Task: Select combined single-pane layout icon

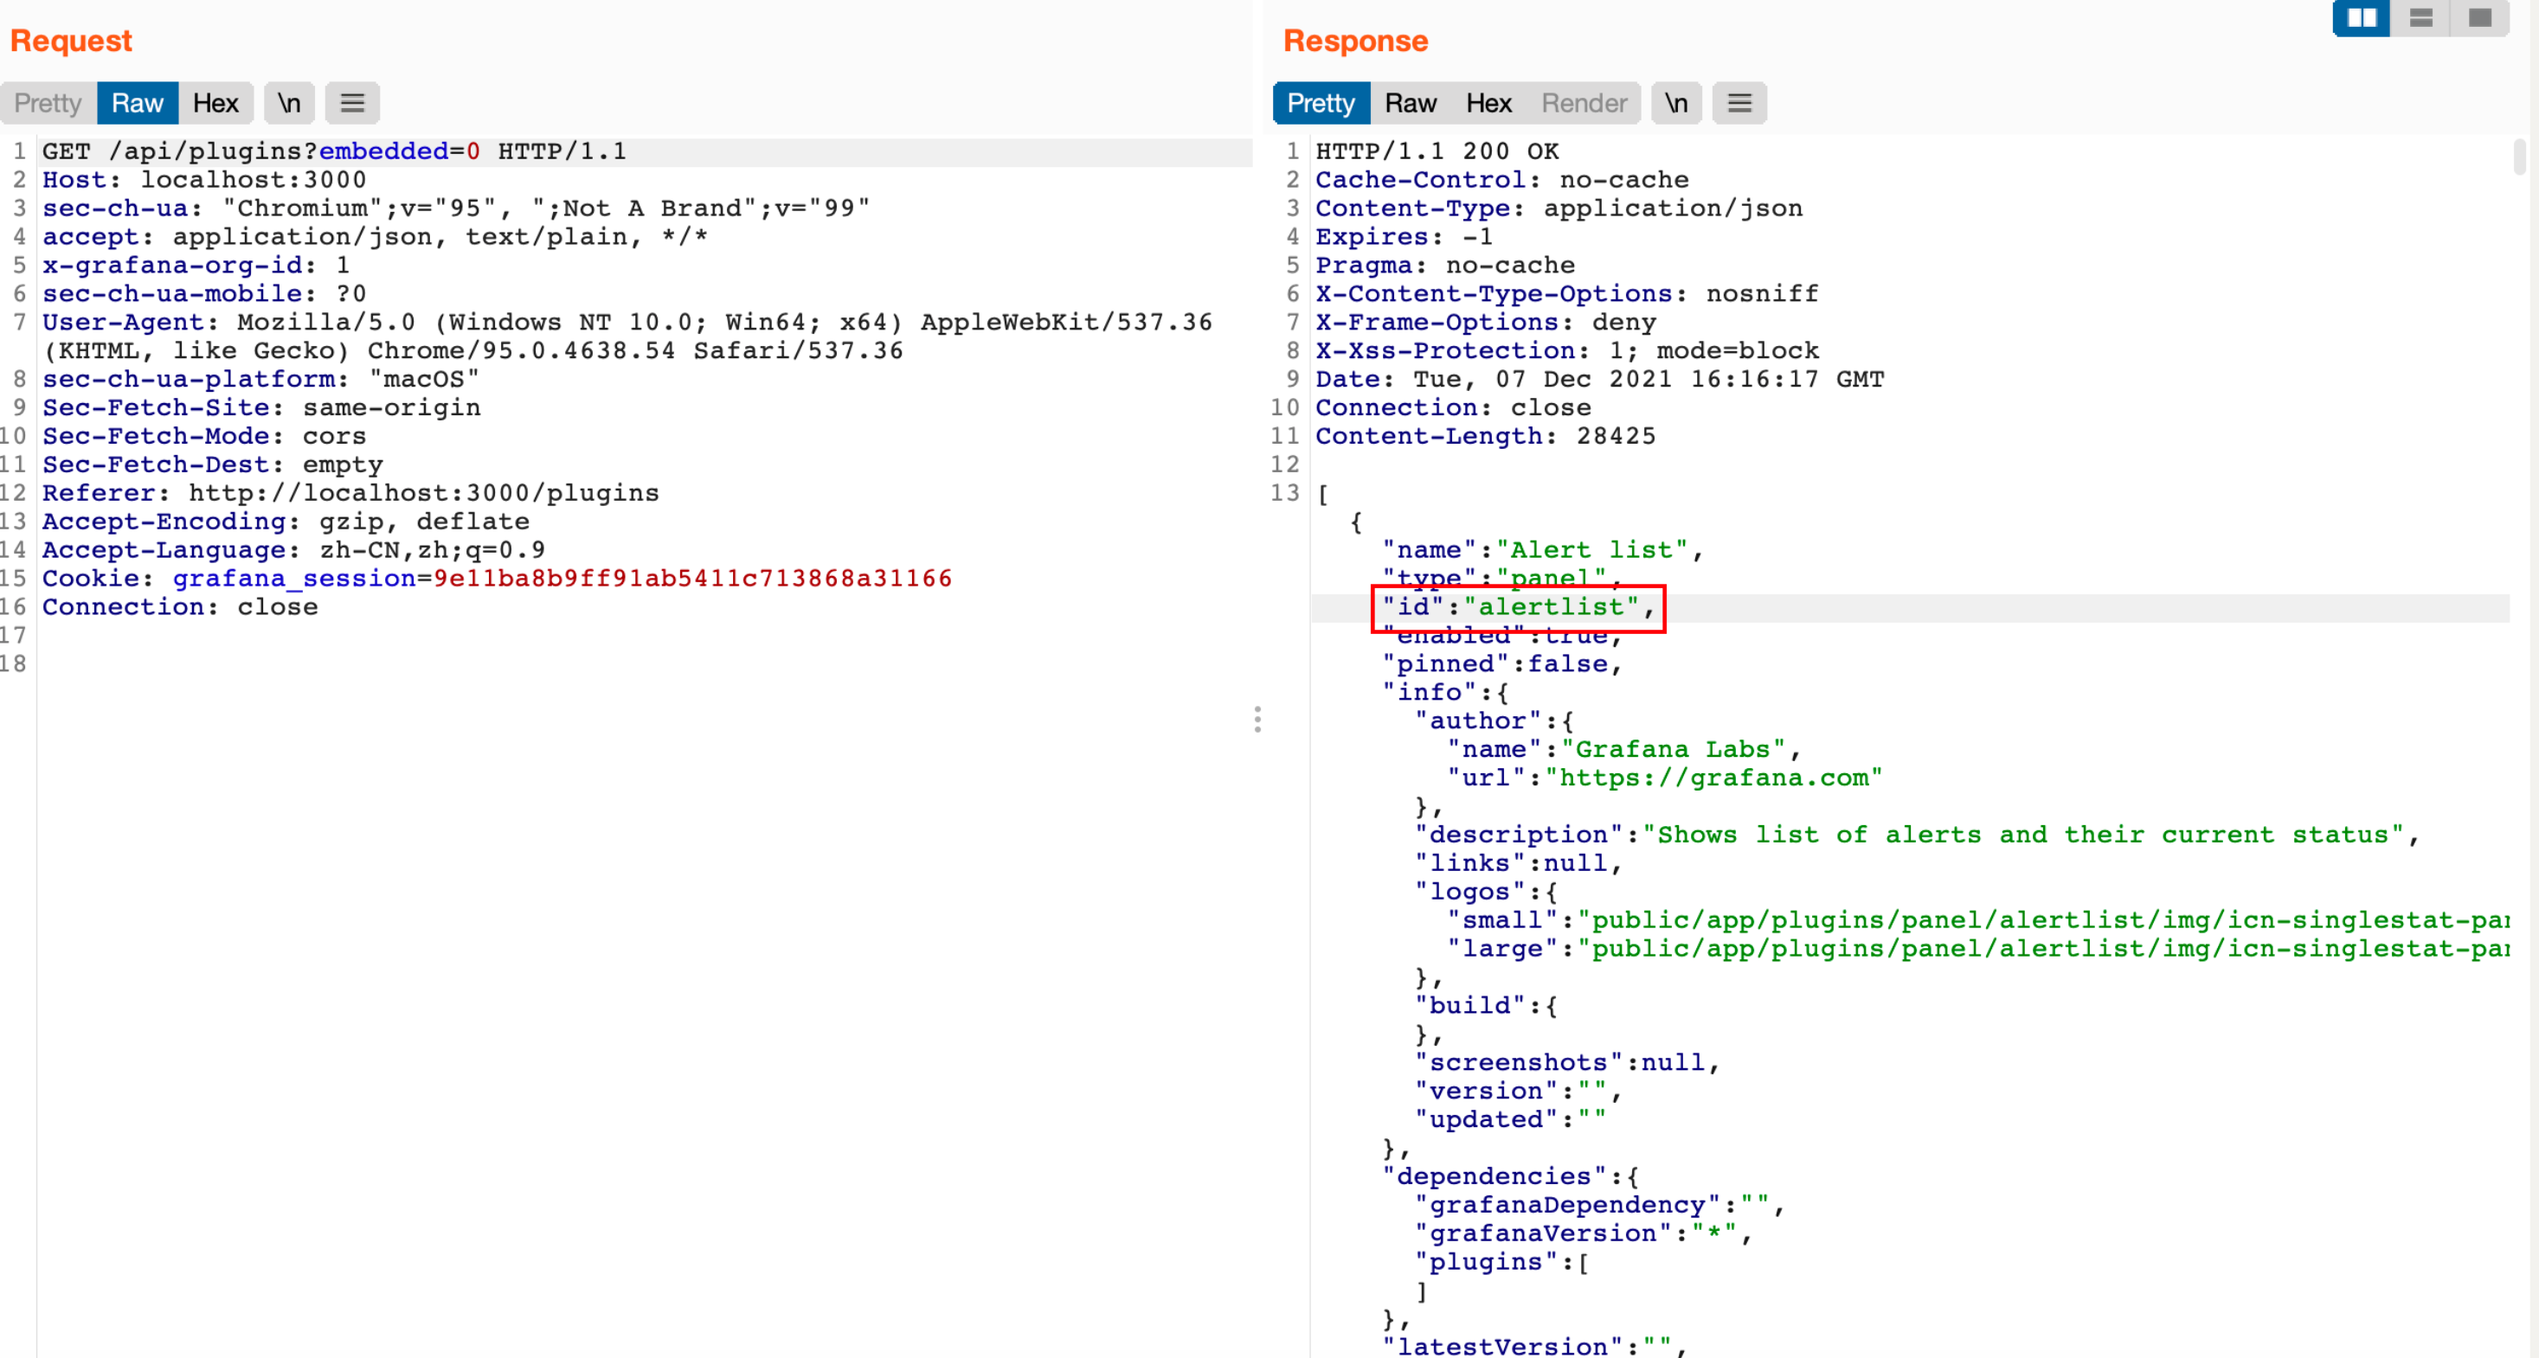Action: (2479, 19)
